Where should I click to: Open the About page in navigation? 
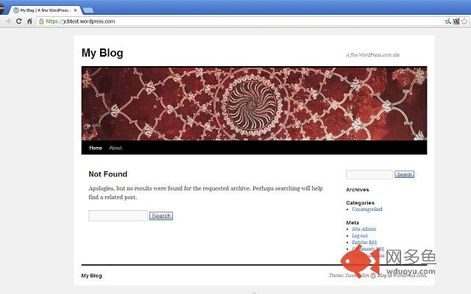tap(116, 148)
